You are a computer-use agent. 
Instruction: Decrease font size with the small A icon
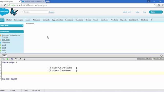pyautogui.click(x=24, y=59)
